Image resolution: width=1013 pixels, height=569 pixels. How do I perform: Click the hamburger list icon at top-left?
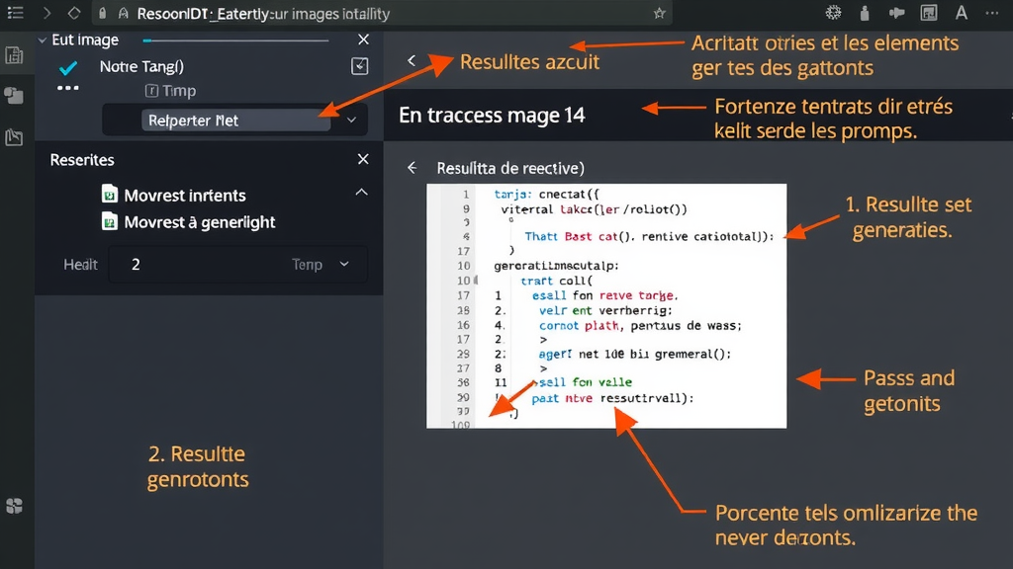pos(15,13)
